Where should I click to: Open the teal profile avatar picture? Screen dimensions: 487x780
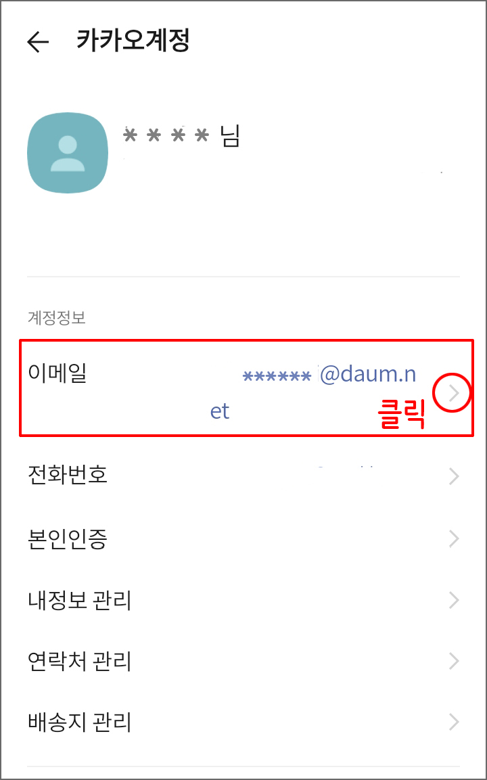(x=68, y=153)
